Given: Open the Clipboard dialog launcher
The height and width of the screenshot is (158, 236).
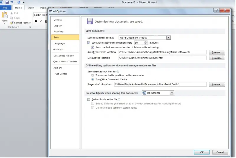Looking at the screenshot, I should coord(30,27).
